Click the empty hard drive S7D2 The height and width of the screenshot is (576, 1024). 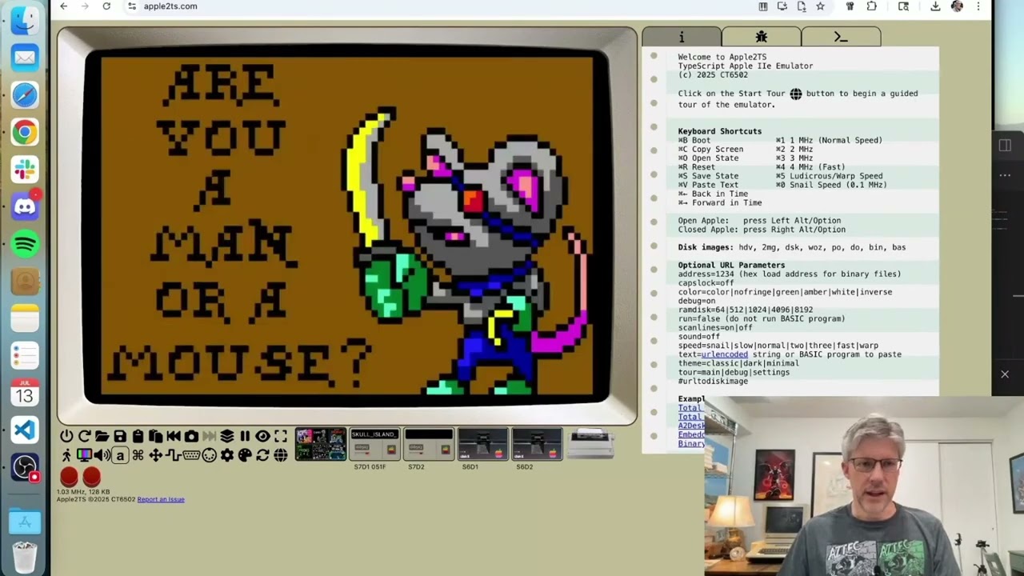click(428, 445)
